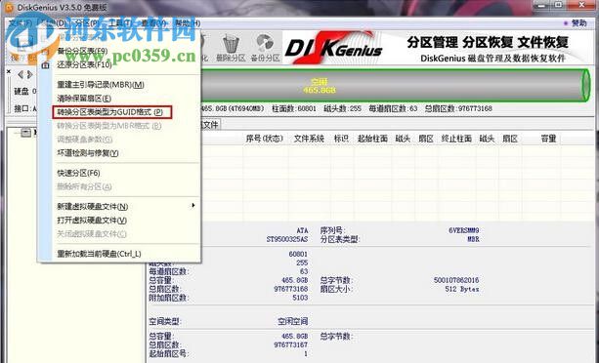Click the 标识 column header
599x363 pixels.
[341, 139]
